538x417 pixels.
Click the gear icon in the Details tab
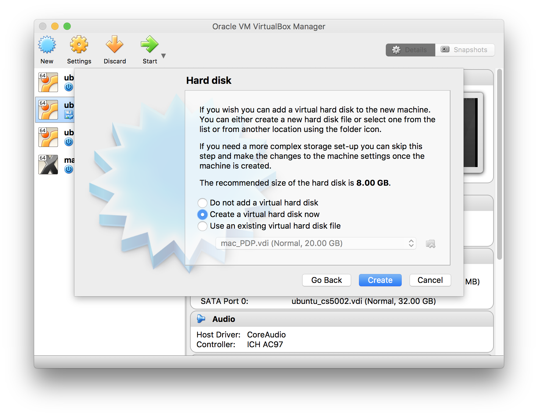coord(396,50)
